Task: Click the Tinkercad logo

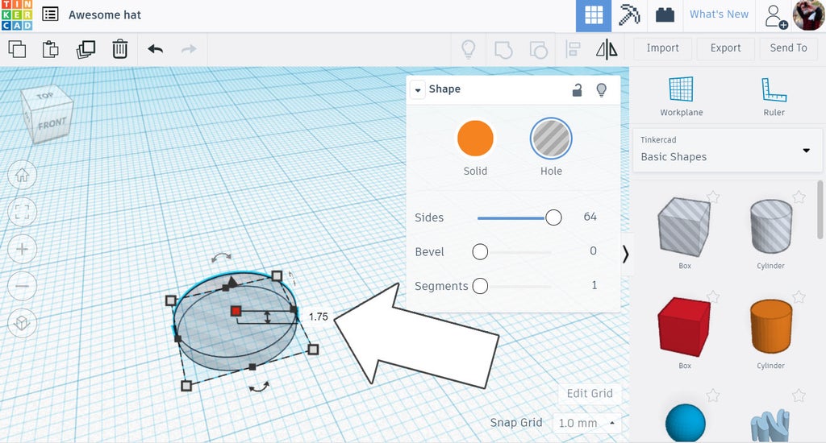Action: coord(17,14)
